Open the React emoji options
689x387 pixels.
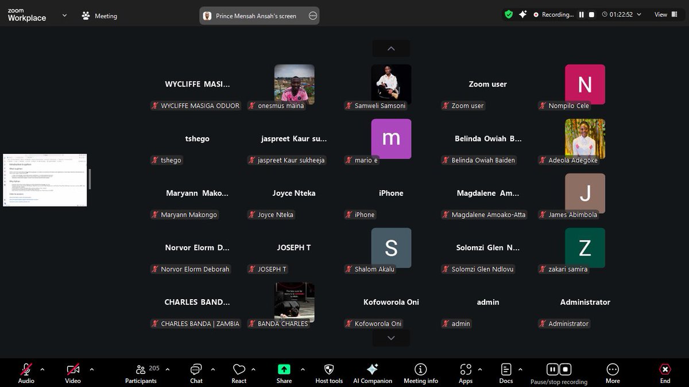click(239, 373)
